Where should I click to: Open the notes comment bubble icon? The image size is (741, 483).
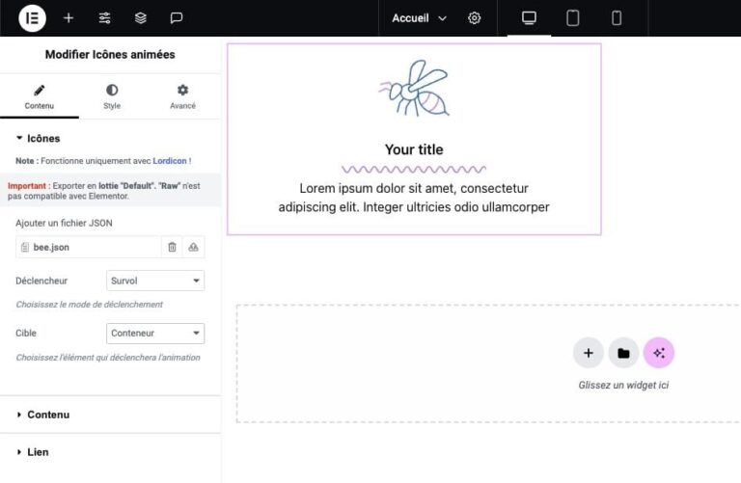(177, 18)
